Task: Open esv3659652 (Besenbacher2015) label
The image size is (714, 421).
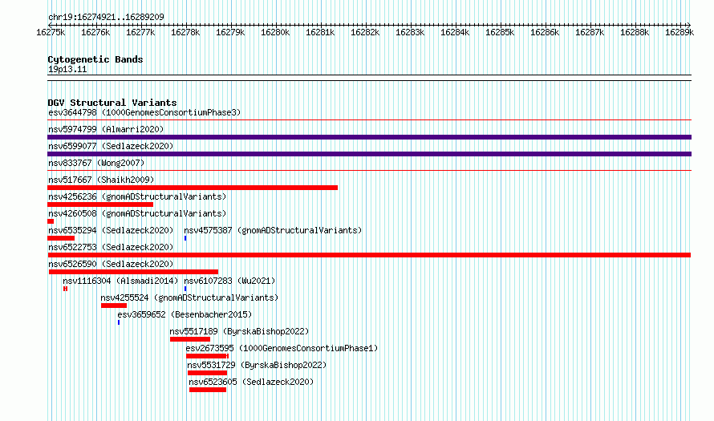Action: tap(185, 314)
